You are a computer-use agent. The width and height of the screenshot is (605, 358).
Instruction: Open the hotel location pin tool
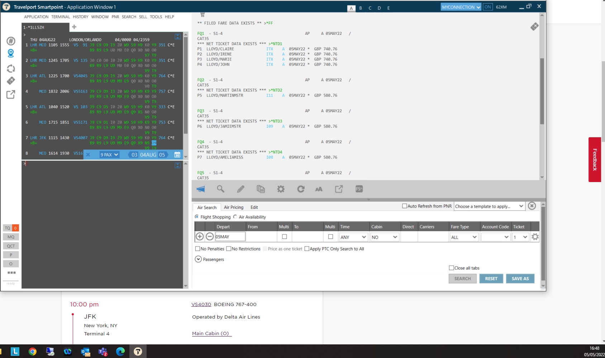(11, 53)
